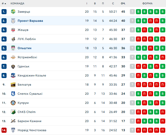Image resolution: width=166 pixels, height=135 pixels.
Task: Click the gray question mark form badge for Заверцє
Action: pyautogui.click(x=132, y=12)
